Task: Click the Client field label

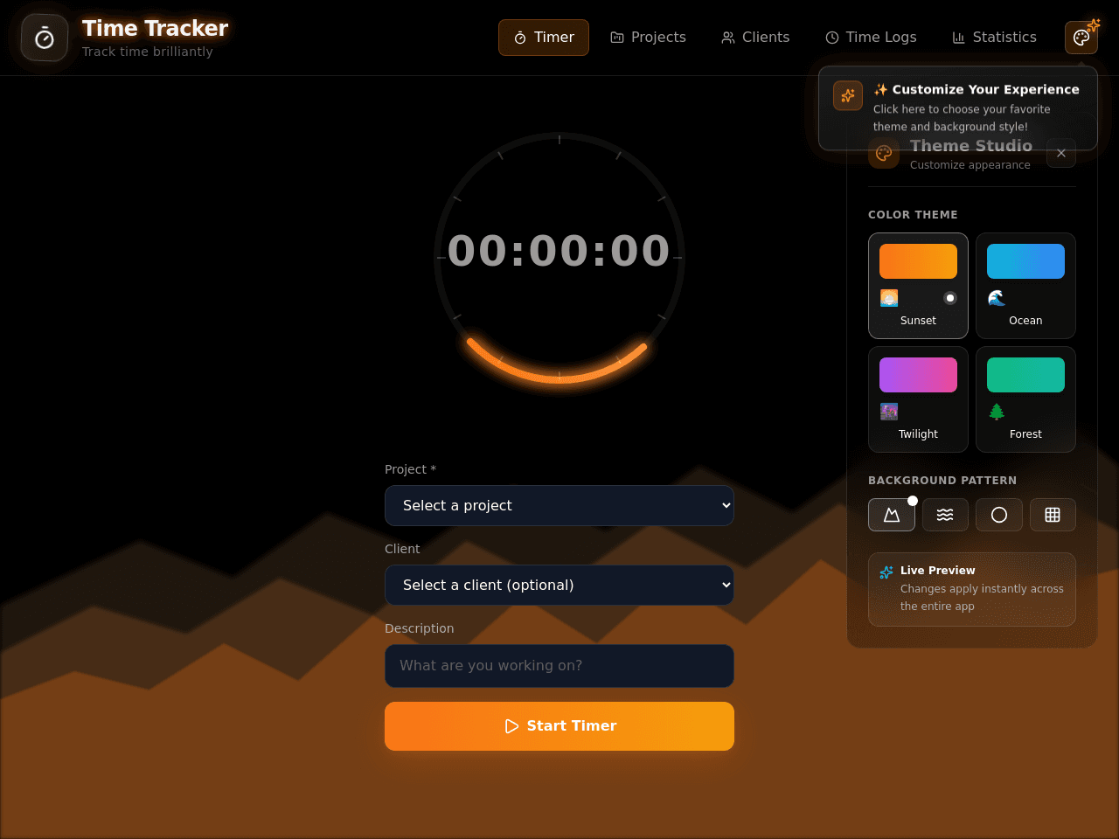Action: click(402, 549)
